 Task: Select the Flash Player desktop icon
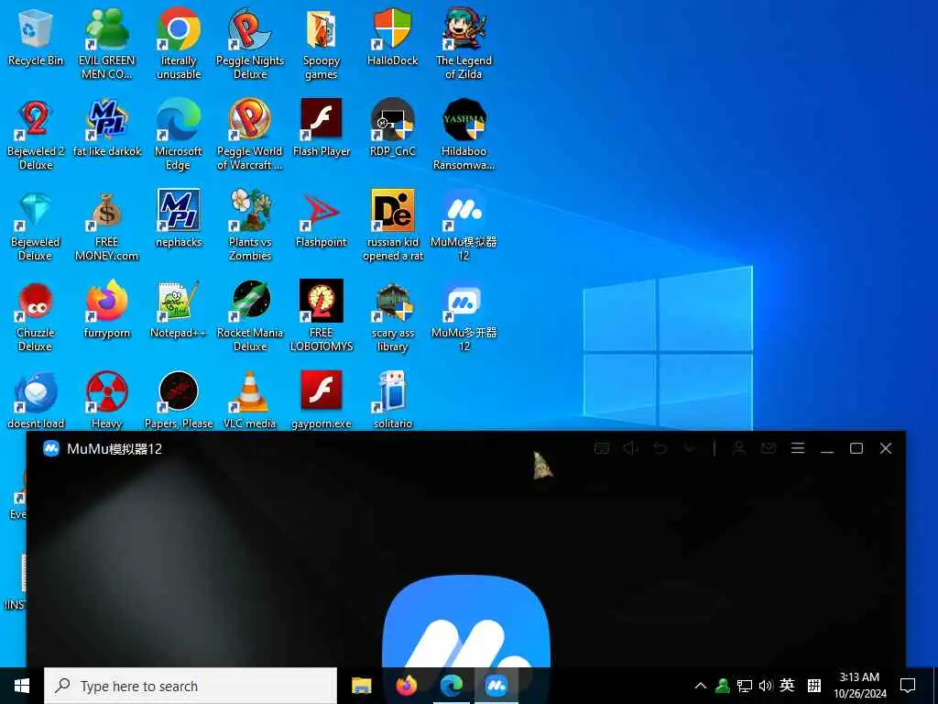[x=322, y=128]
